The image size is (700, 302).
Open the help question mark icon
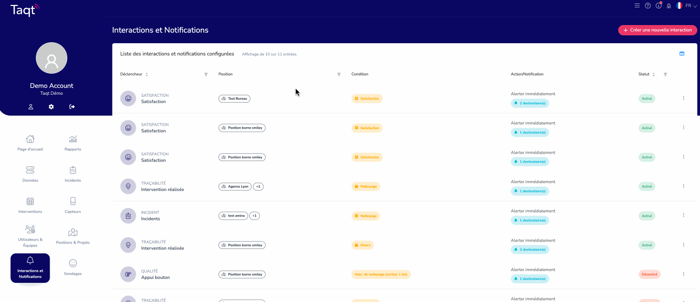coord(648,5)
